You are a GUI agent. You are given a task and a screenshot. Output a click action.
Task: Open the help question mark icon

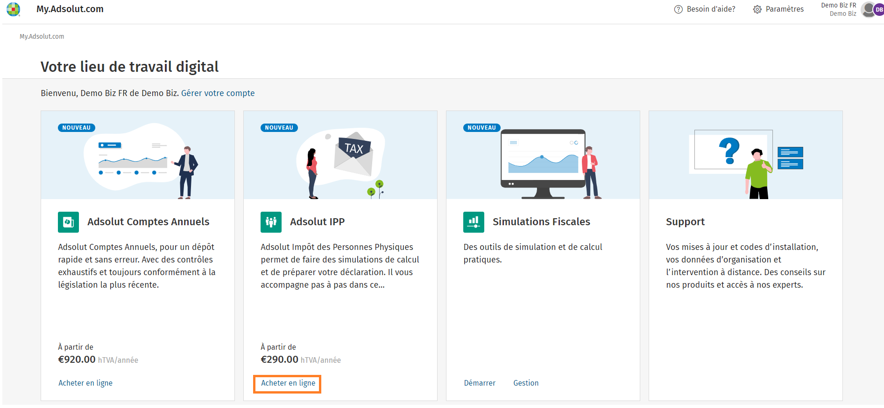(x=678, y=9)
